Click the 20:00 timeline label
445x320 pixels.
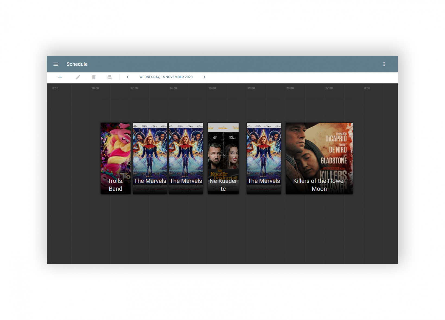(290, 88)
